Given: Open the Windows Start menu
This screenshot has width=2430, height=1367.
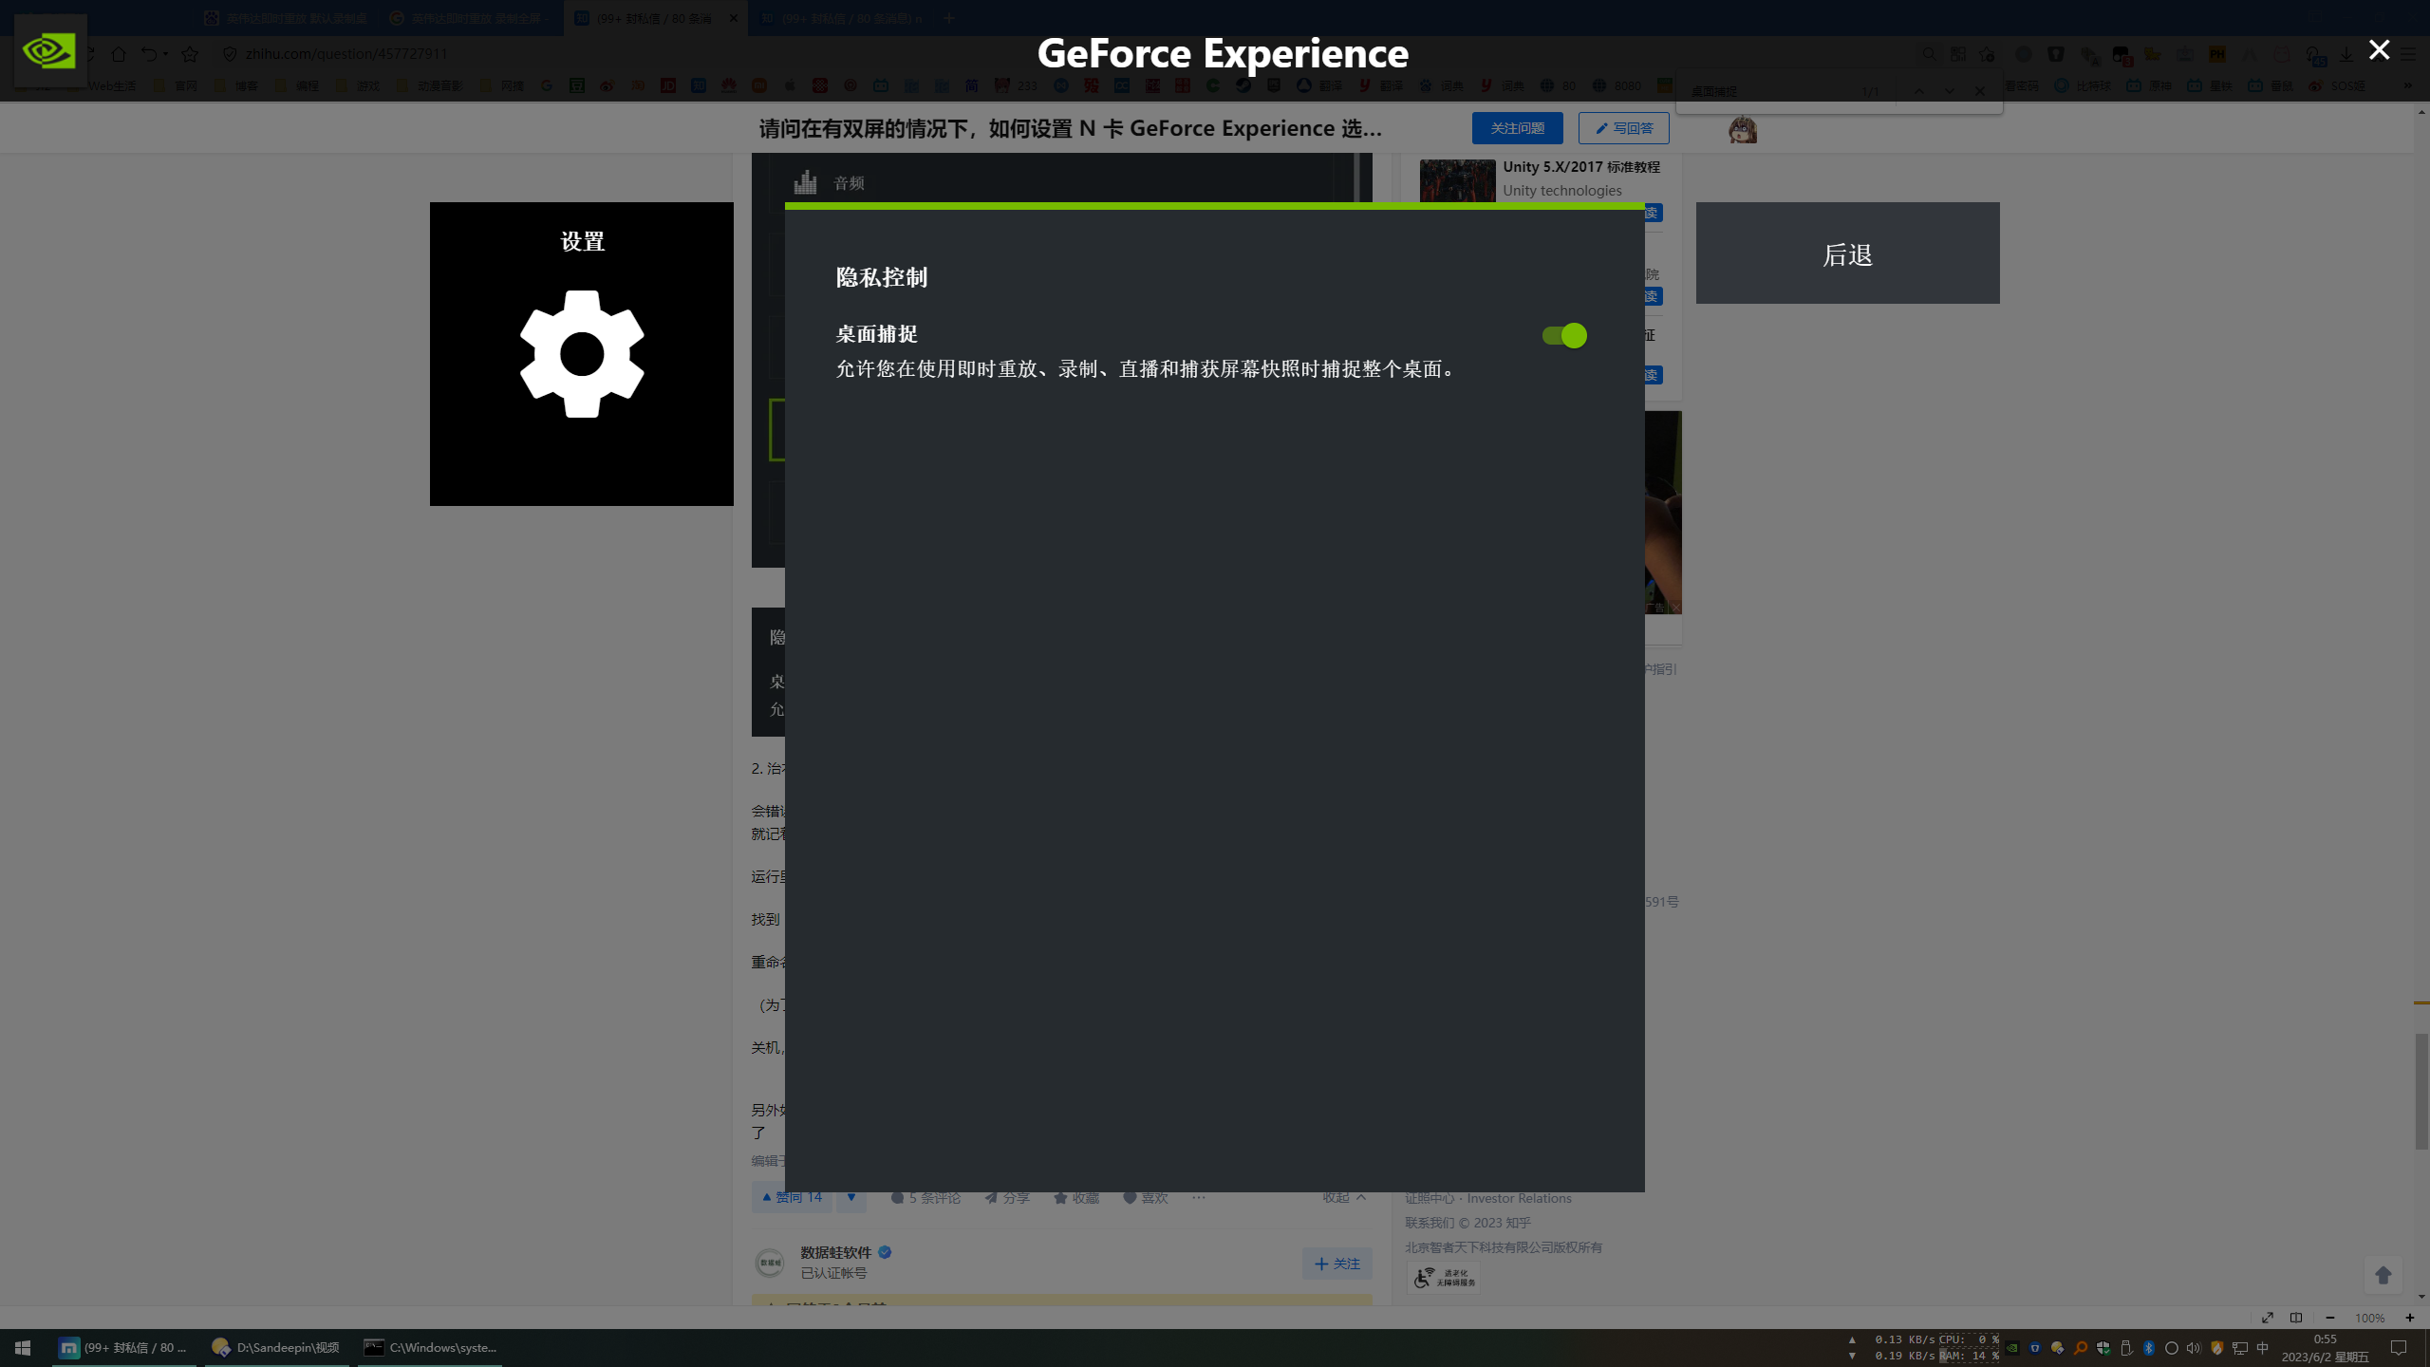Looking at the screenshot, I should [23, 1348].
